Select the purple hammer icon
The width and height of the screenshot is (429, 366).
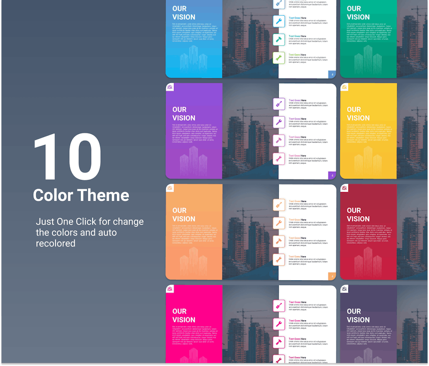tap(279, 140)
